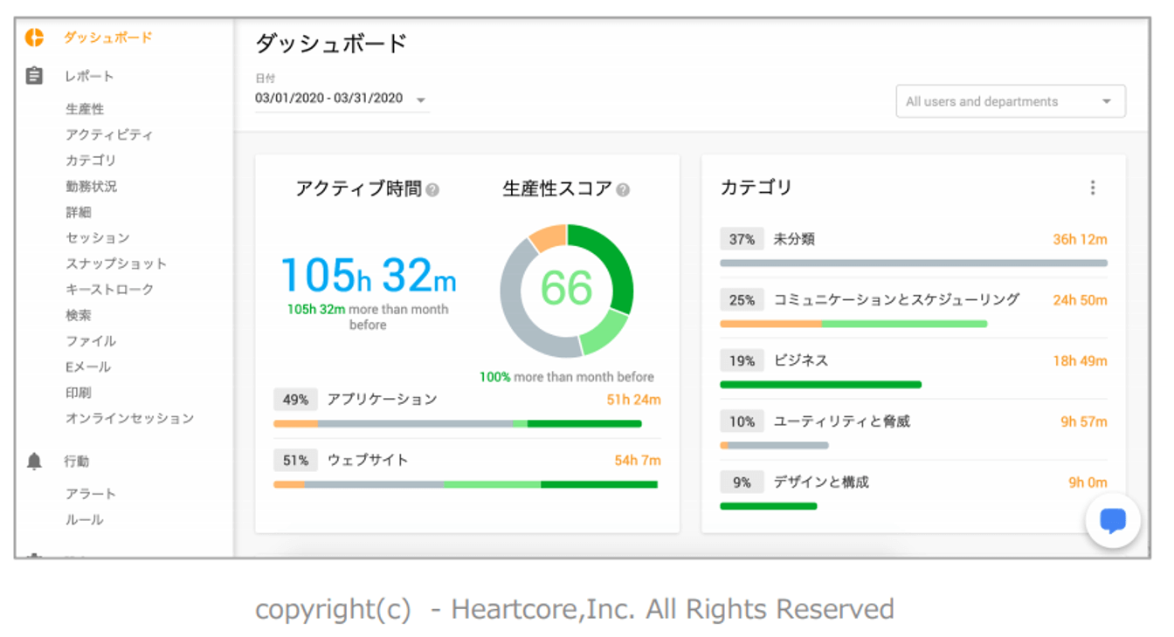This screenshot has height=637, width=1174.
Task: Select ダッシュボード in the sidebar
Action: point(108,38)
